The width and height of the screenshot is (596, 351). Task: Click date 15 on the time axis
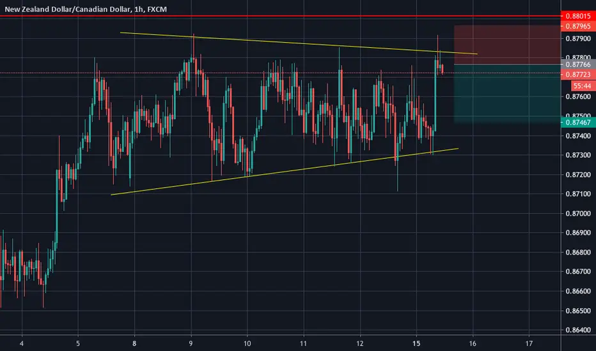[x=416, y=343]
